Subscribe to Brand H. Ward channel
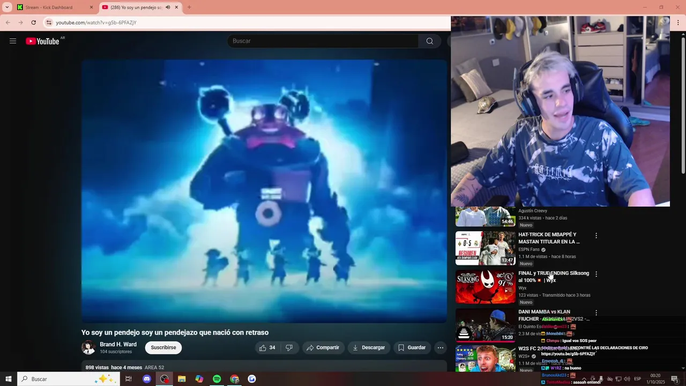Screen dimensions: 686x386 163,347
